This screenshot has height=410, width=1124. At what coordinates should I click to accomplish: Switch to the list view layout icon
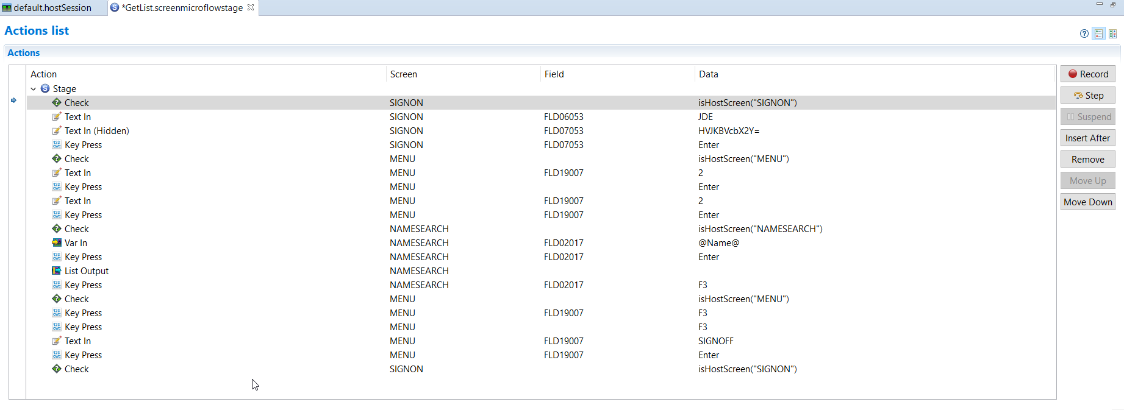1098,34
